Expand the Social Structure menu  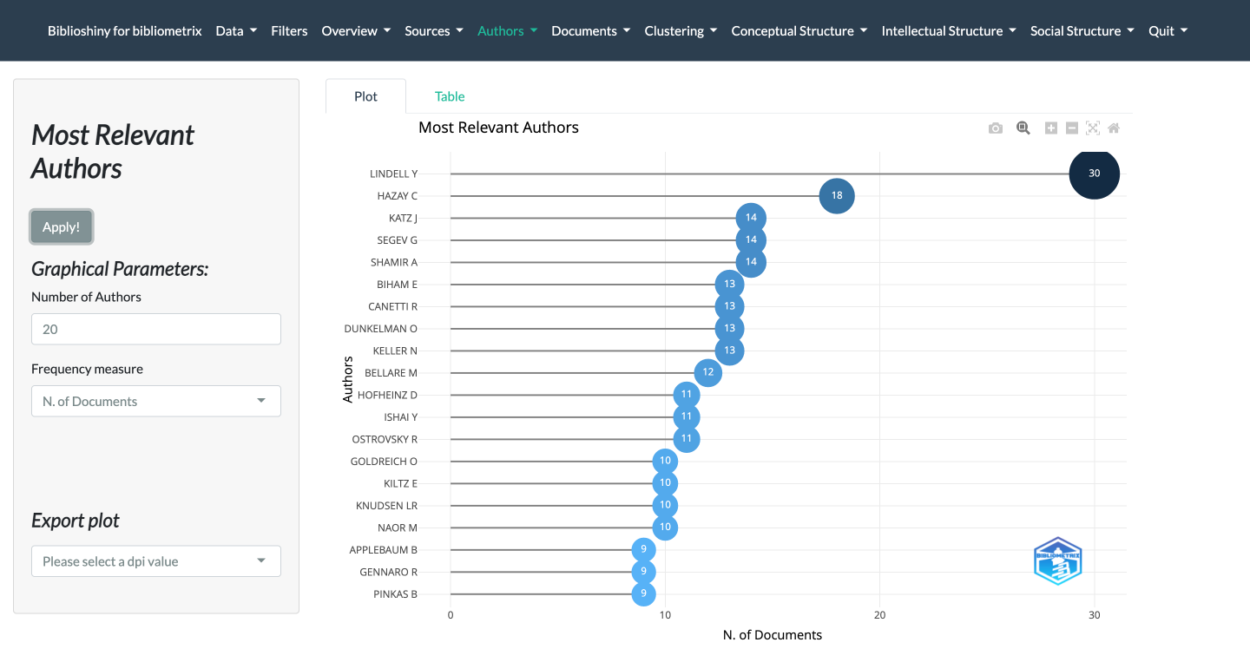pos(1082,30)
